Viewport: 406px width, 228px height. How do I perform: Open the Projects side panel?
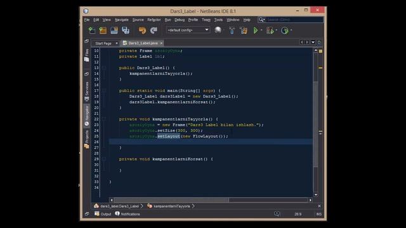coord(87,139)
